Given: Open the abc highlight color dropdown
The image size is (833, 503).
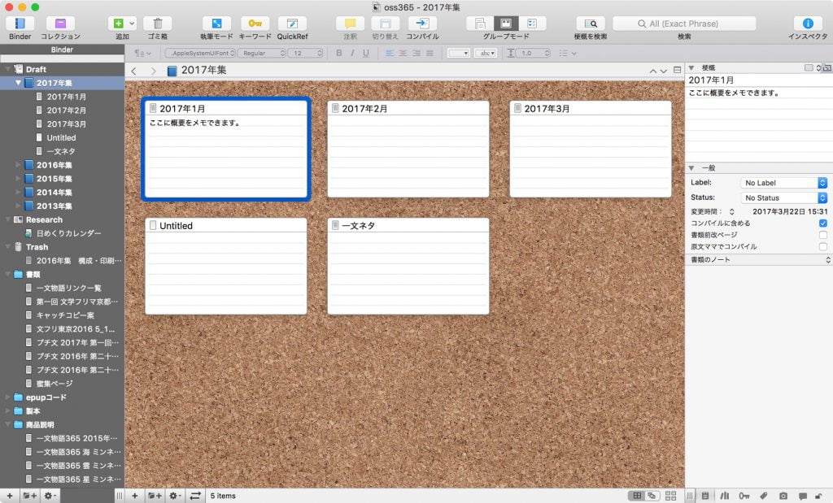Looking at the screenshot, I should tap(486, 53).
